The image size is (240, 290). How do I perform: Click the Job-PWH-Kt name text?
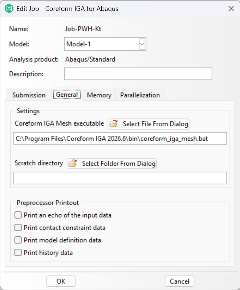(x=83, y=29)
